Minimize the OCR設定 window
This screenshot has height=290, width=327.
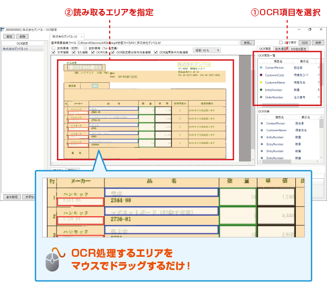299,30
